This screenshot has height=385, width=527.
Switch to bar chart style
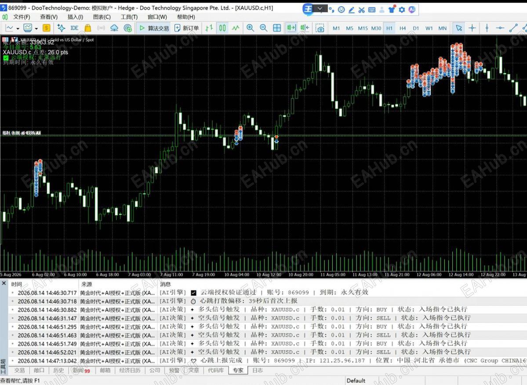(209, 28)
